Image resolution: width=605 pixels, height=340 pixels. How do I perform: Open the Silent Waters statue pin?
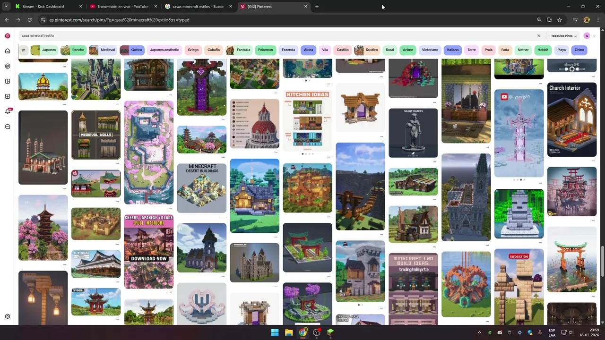pos(413,133)
